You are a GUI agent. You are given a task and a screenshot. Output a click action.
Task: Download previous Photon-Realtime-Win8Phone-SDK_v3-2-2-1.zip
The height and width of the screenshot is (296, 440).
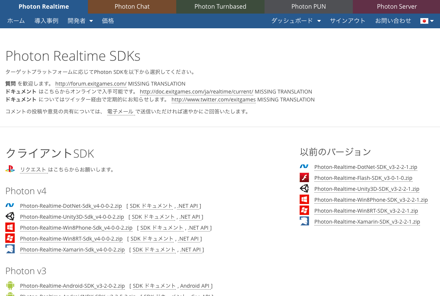coord(371,200)
